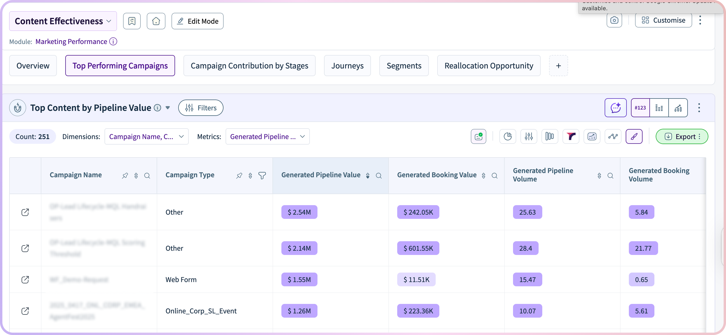Switch to the bar chart view toggle
This screenshot has width=726, height=335.
tap(678, 108)
